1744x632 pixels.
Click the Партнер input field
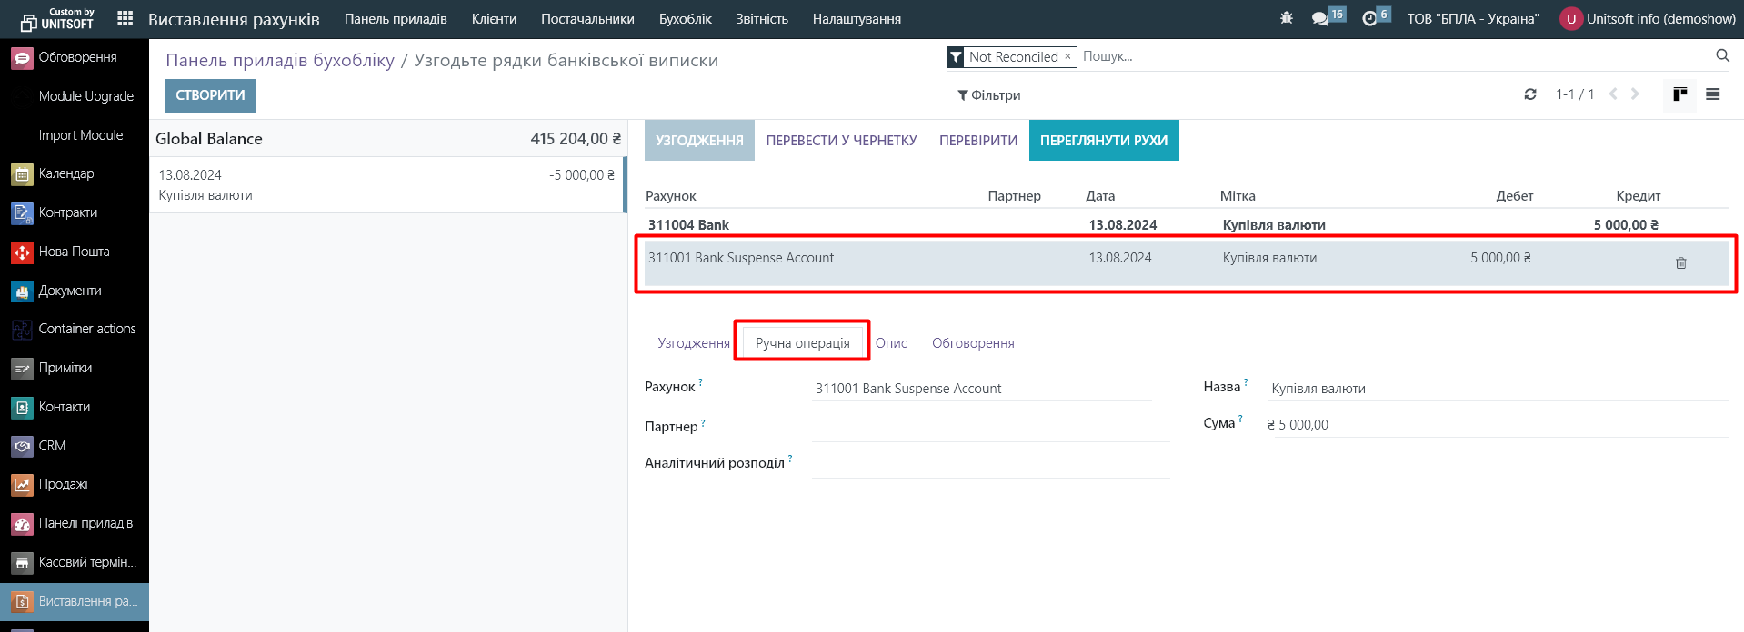tap(989, 427)
